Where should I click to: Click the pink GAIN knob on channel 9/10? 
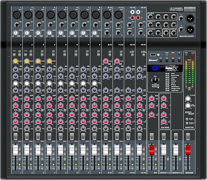106,61
